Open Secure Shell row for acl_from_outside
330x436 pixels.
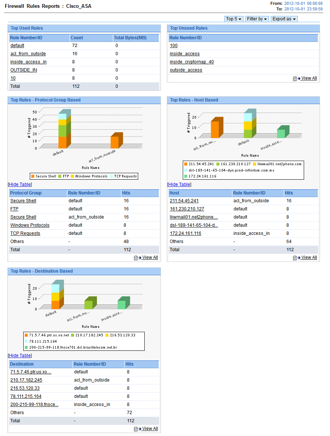click(x=23, y=217)
